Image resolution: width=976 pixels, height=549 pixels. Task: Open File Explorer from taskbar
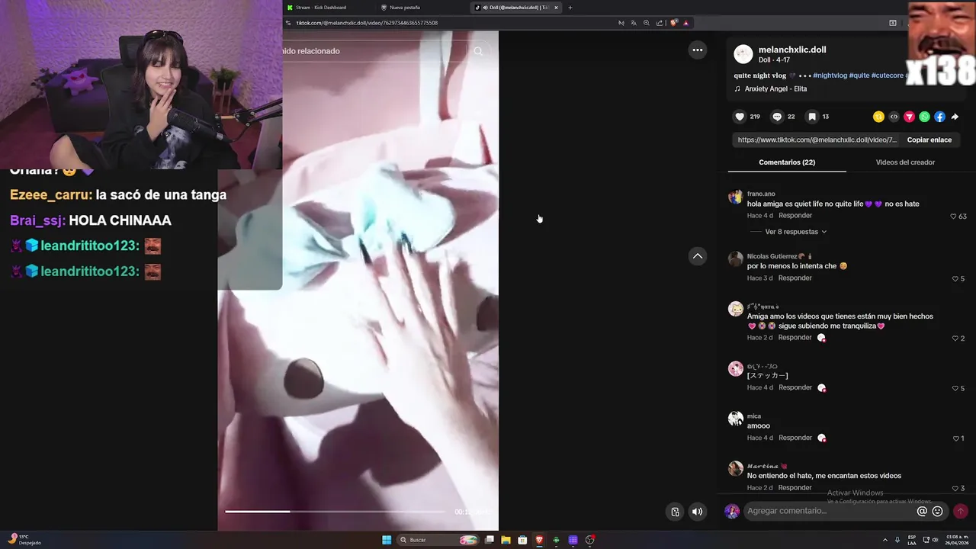tap(506, 540)
